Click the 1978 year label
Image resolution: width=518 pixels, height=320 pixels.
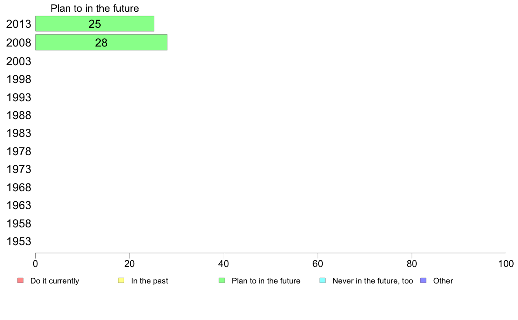18,152
